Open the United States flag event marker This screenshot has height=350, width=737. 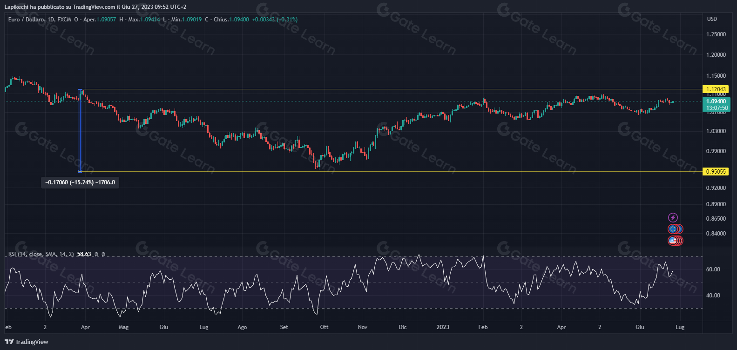(672, 241)
